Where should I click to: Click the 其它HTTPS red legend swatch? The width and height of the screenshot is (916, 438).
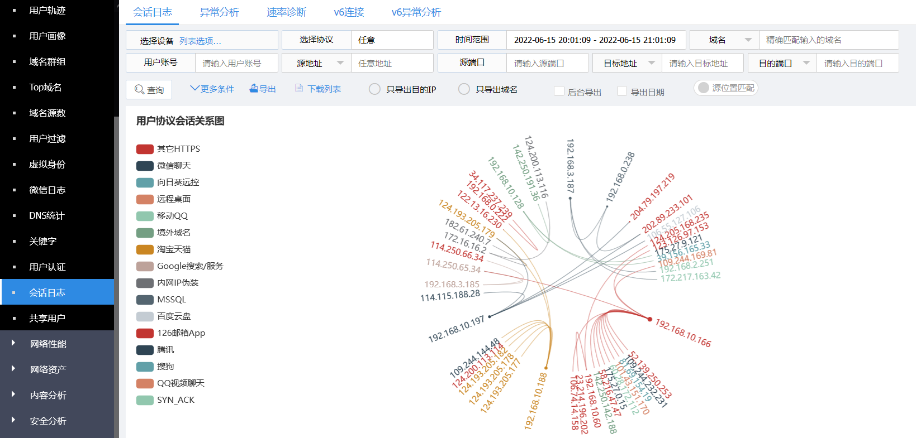click(x=145, y=149)
